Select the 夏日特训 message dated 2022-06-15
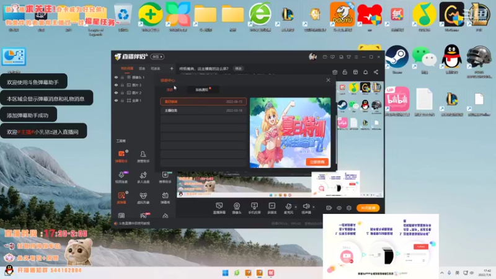The image size is (496, 279). pos(203,102)
